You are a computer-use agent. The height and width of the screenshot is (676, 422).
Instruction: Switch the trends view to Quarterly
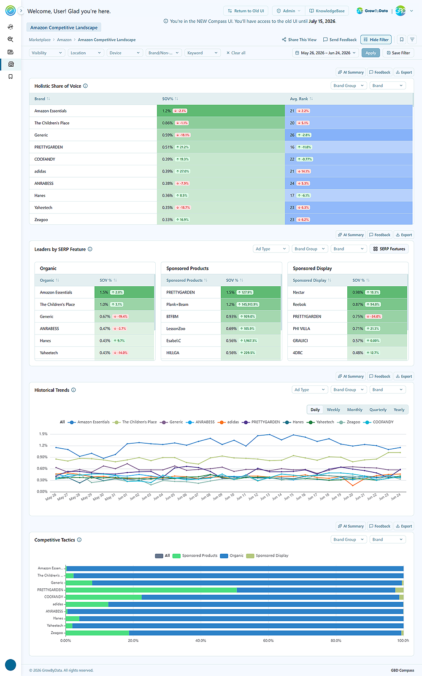click(378, 409)
